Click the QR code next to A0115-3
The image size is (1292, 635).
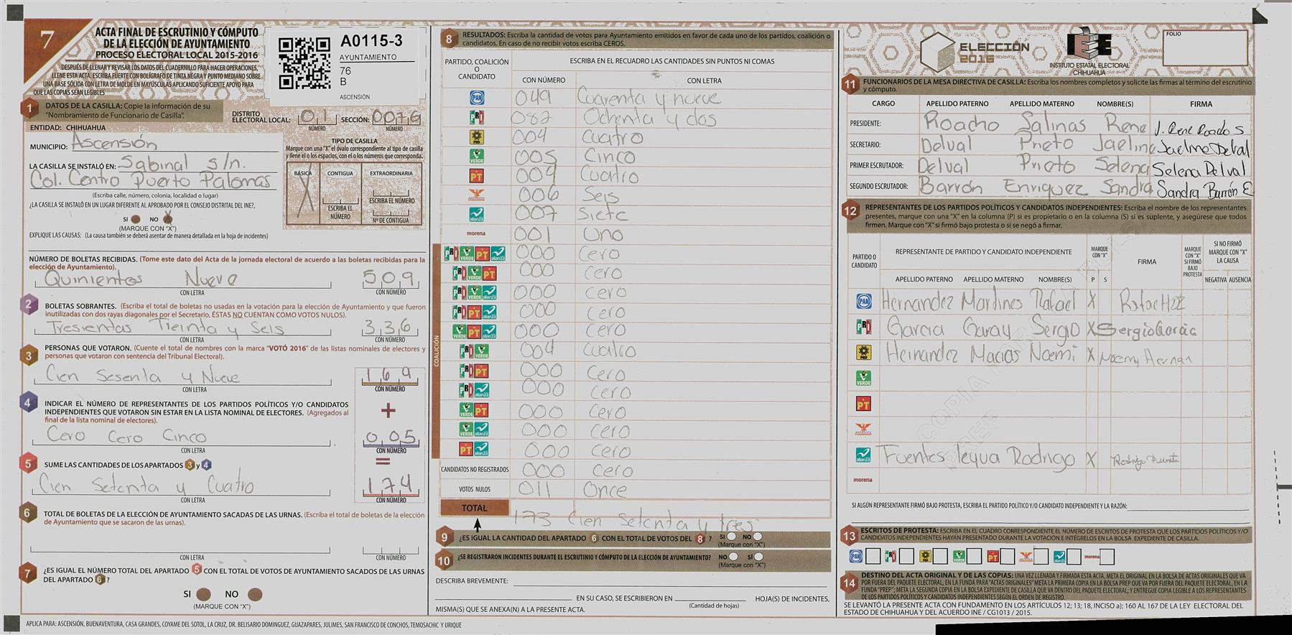(305, 64)
